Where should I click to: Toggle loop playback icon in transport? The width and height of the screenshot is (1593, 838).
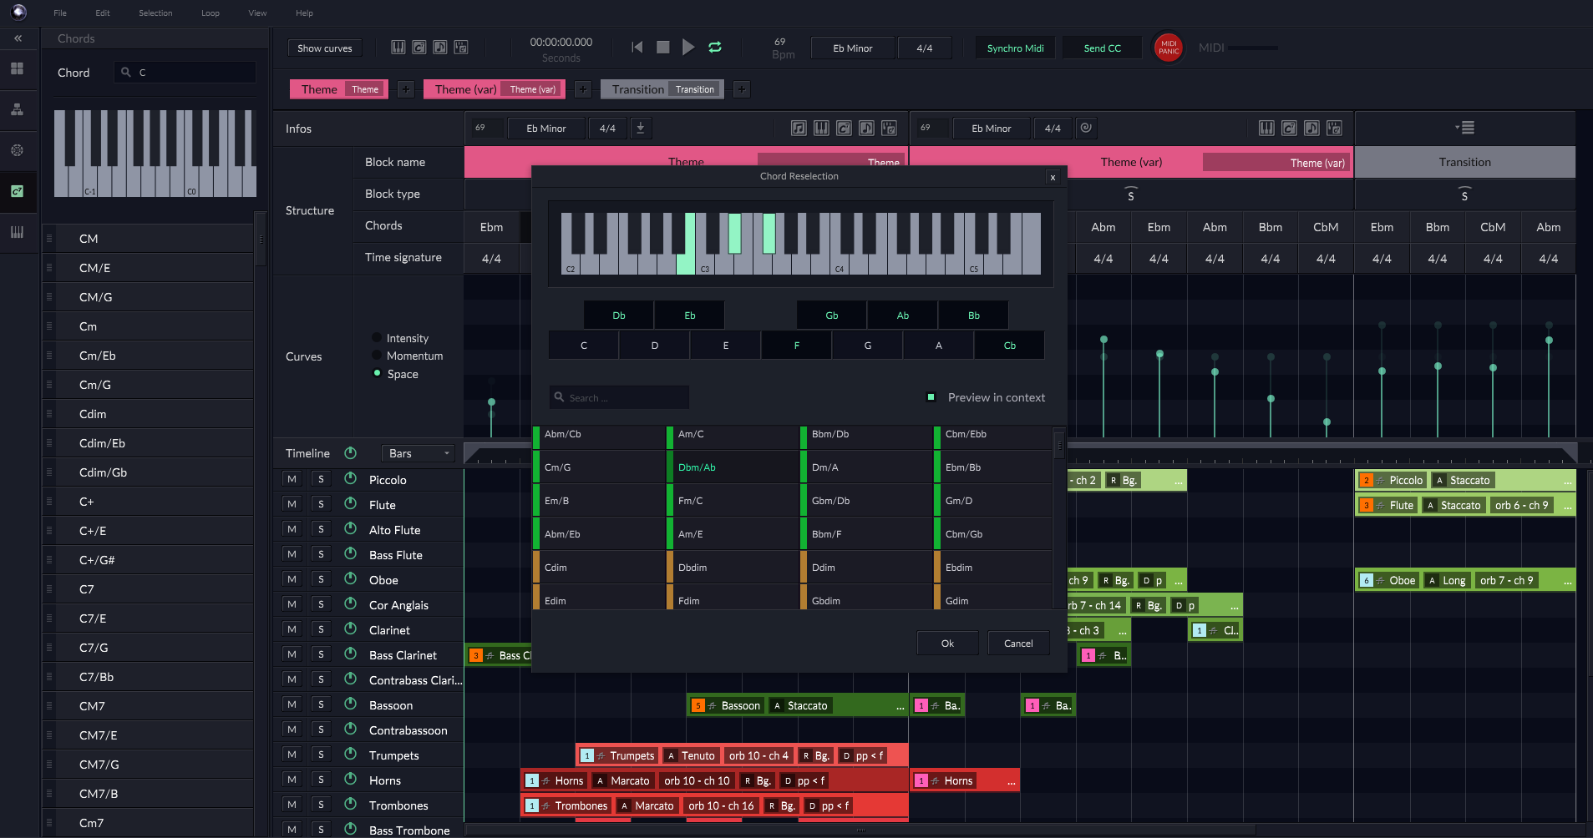pos(715,48)
